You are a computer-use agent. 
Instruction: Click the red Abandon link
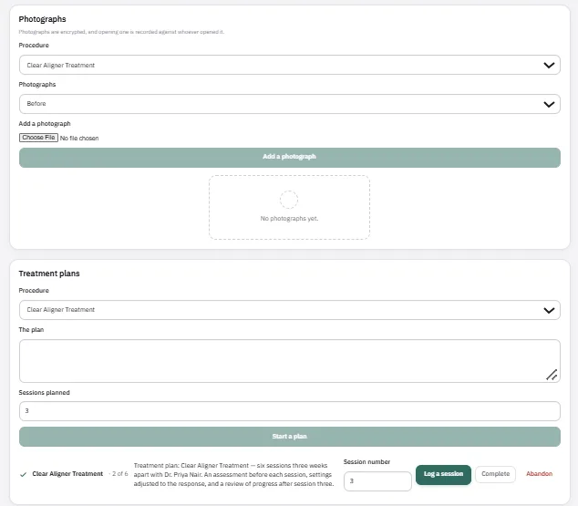[539, 474]
